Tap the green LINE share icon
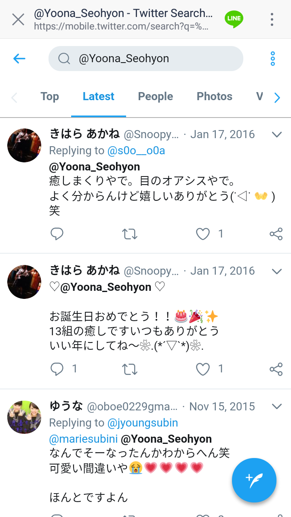This screenshot has width=291, height=517. point(234,19)
